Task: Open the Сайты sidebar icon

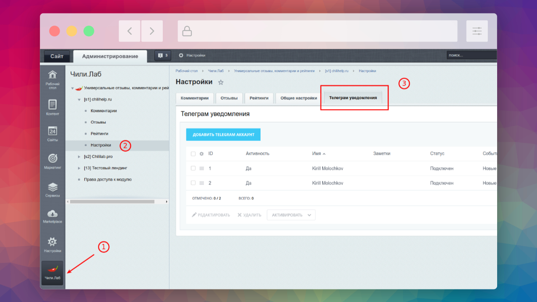Action: click(52, 134)
